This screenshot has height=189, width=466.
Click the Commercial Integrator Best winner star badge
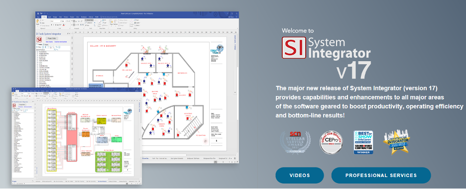396,143
